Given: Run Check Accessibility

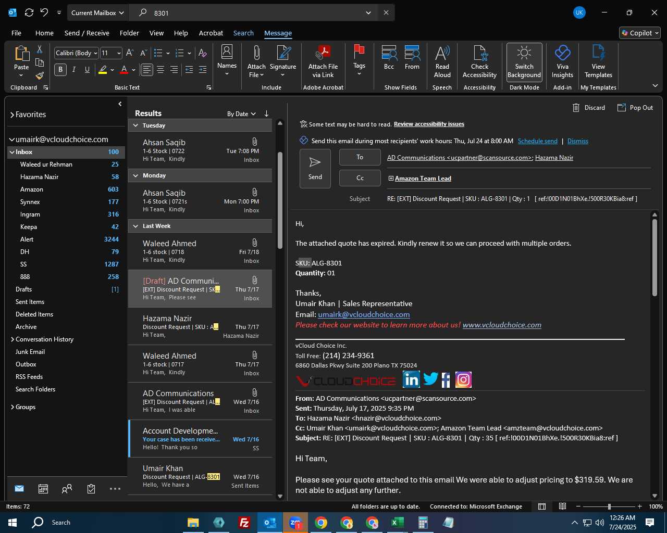Looking at the screenshot, I should (x=480, y=61).
